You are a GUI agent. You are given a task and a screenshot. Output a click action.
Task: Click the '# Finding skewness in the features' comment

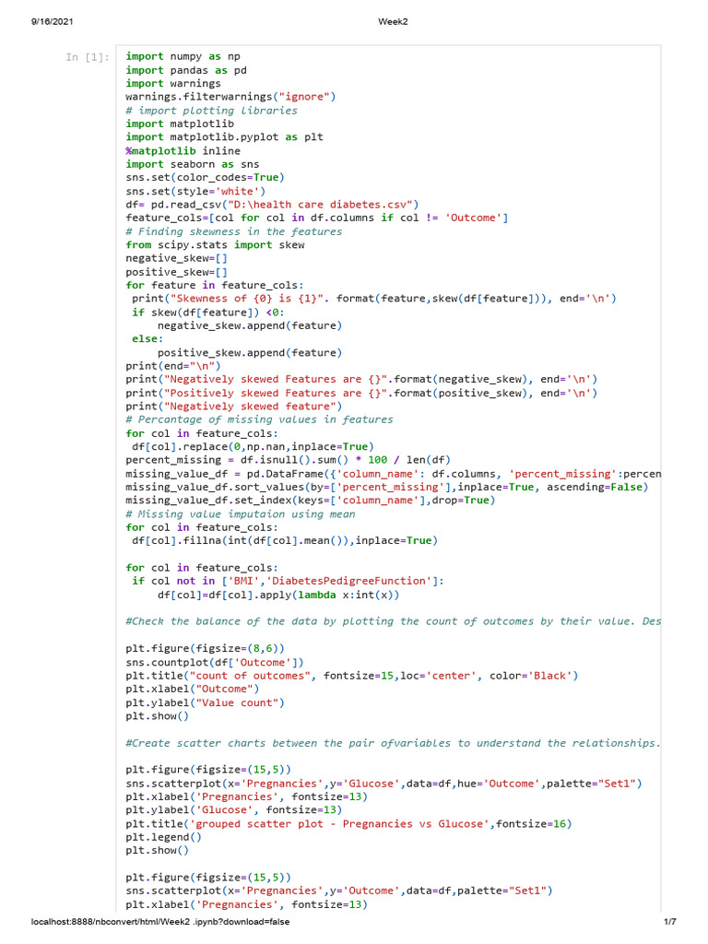pos(233,231)
